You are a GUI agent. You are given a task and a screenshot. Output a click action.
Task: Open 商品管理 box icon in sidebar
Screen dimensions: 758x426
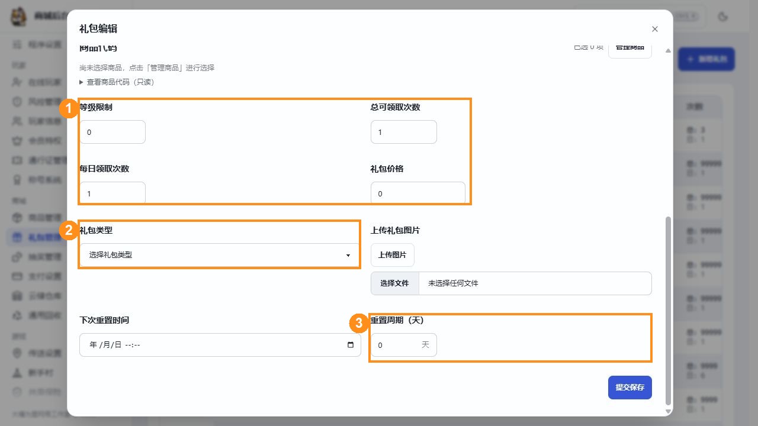tap(17, 217)
